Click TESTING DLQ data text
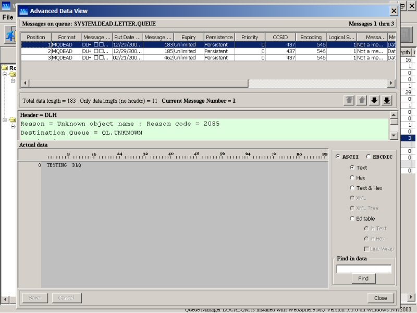Viewport: 417px width, 313px height. click(64, 165)
